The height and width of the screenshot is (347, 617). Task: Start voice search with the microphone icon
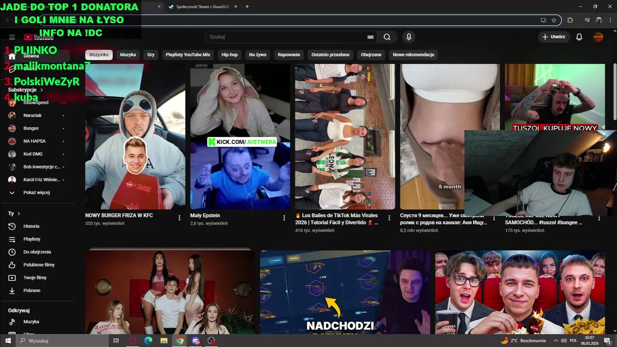point(409,37)
